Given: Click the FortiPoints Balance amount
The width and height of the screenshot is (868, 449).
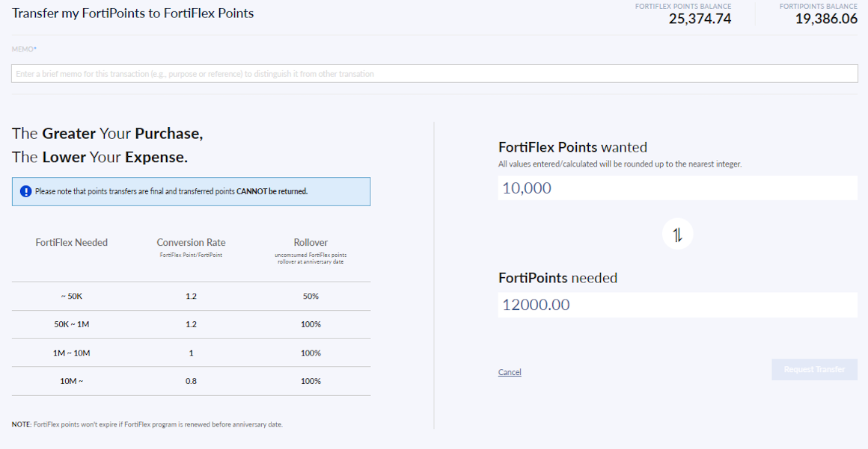Looking at the screenshot, I should (x=826, y=19).
